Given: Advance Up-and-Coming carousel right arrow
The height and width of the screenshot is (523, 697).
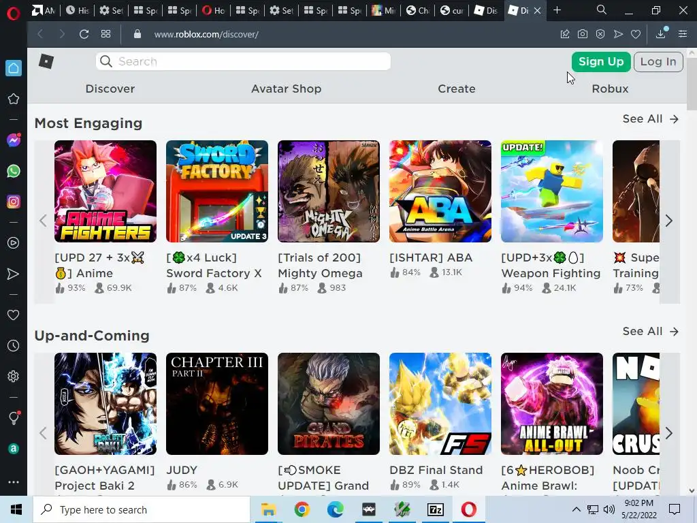Looking at the screenshot, I should point(670,432).
